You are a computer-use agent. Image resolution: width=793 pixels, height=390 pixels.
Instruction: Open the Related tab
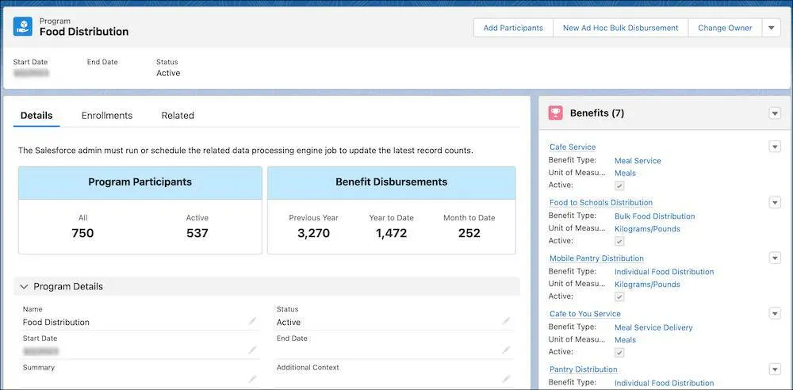point(178,115)
